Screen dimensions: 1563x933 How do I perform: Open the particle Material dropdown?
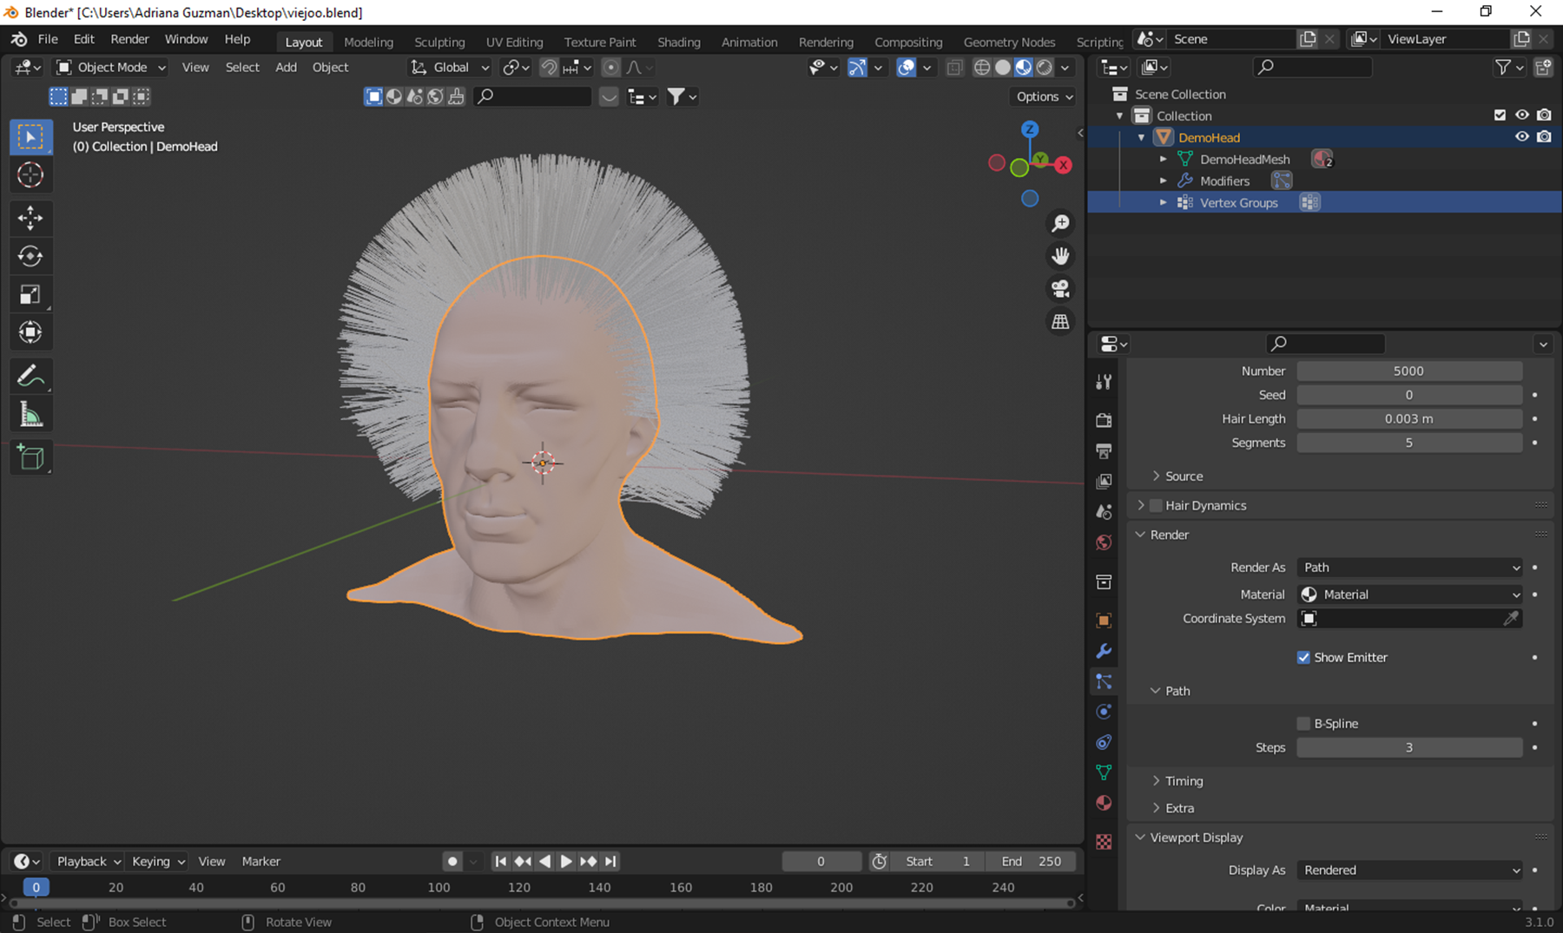click(x=1409, y=595)
